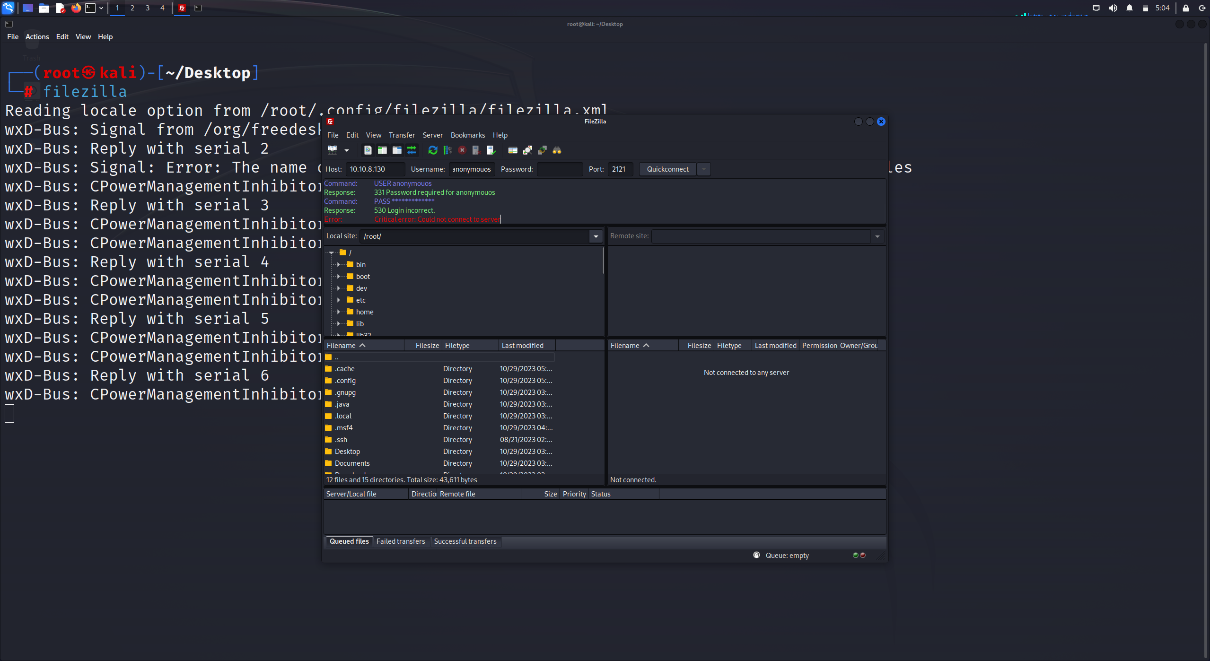Click the Password input field
Viewport: 1210px width, 661px height.
point(560,169)
